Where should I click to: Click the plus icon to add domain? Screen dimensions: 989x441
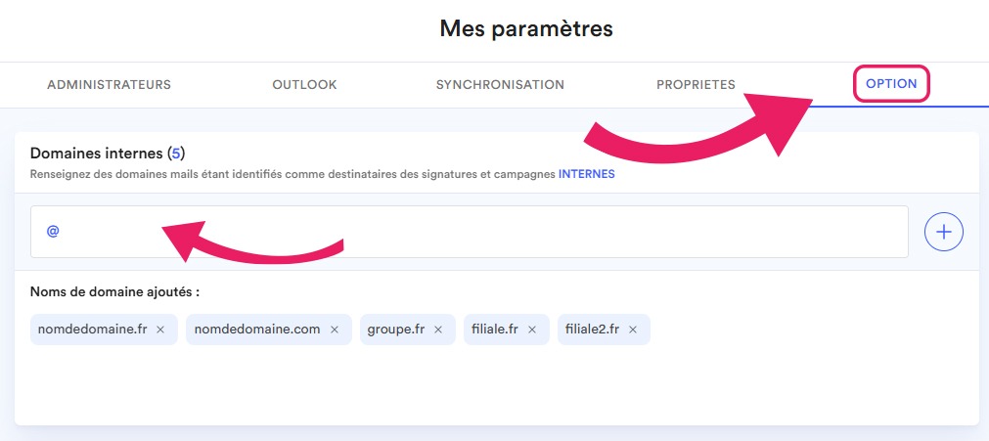click(x=944, y=232)
